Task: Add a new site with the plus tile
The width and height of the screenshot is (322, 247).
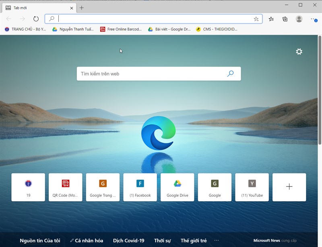Action: pos(289,186)
